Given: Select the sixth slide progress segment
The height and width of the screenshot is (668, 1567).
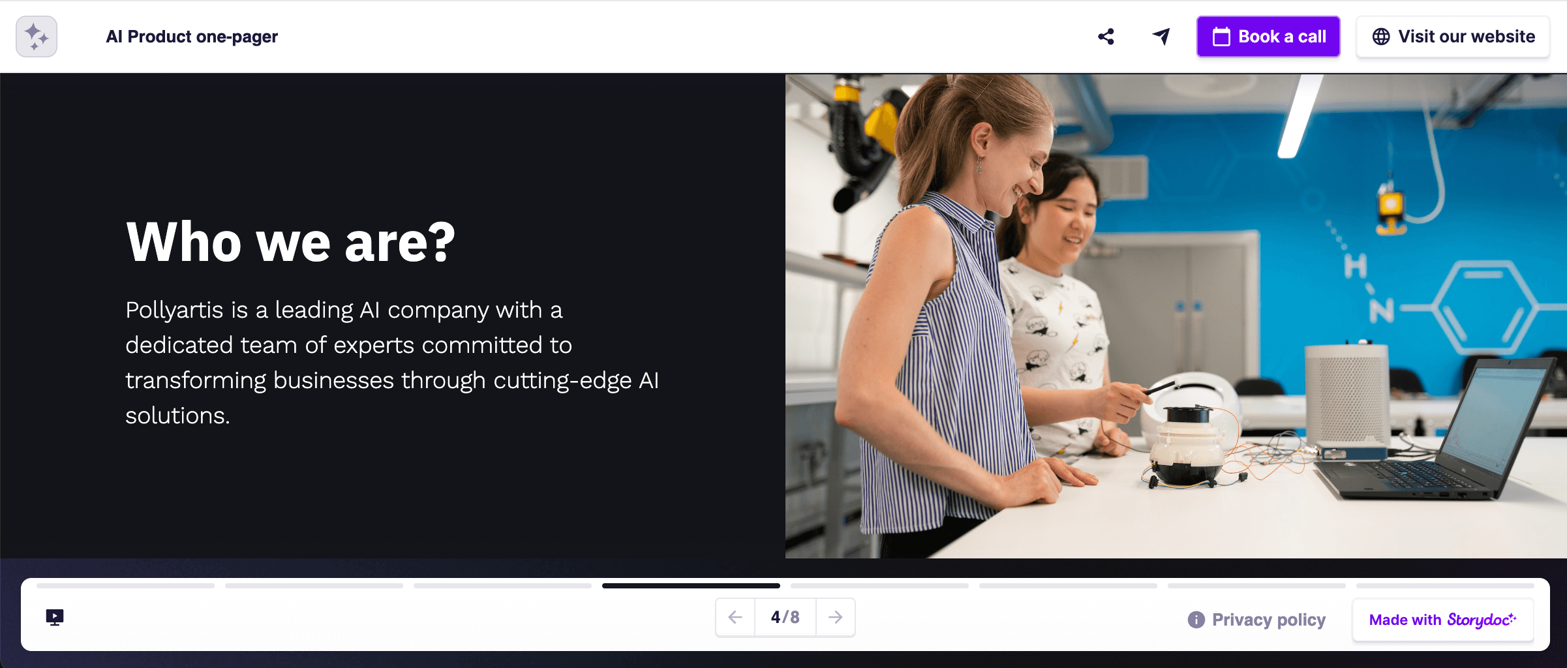Looking at the screenshot, I should pos(1068,586).
